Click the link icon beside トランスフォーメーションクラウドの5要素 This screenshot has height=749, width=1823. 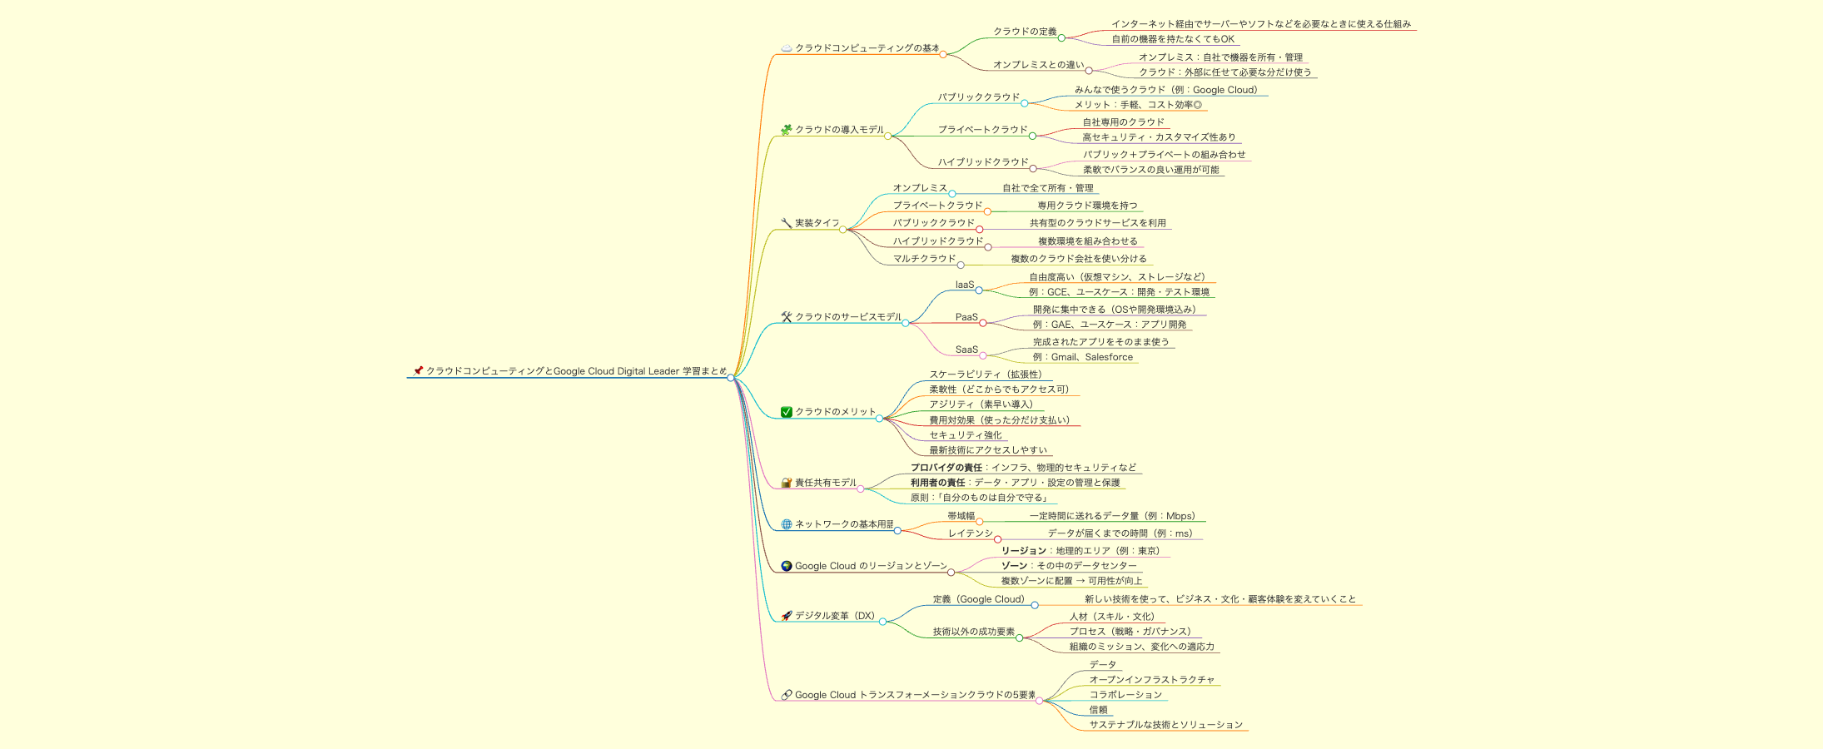pos(787,695)
